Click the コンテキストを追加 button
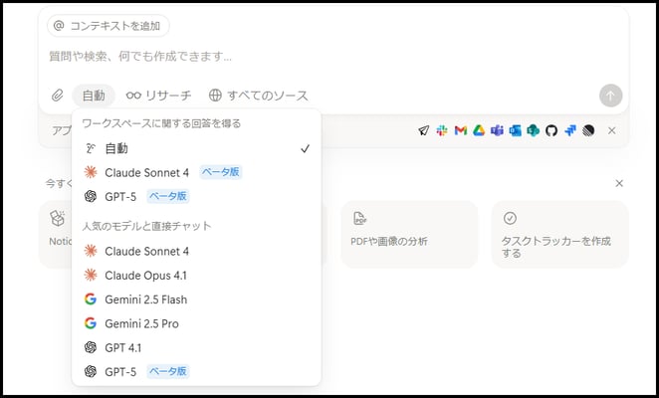659x398 pixels. [x=109, y=26]
